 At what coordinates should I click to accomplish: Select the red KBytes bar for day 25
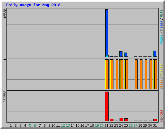click(x=126, y=120)
